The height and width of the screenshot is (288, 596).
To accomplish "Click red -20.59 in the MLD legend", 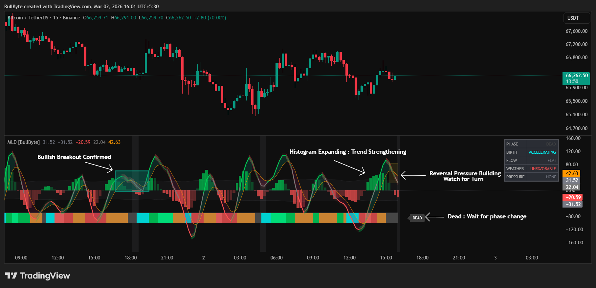I will tap(83, 142).
